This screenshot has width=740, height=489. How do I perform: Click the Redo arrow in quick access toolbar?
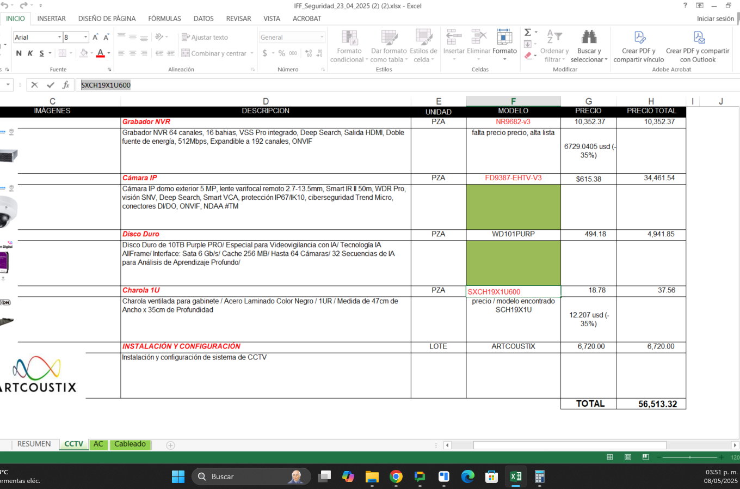23,5
